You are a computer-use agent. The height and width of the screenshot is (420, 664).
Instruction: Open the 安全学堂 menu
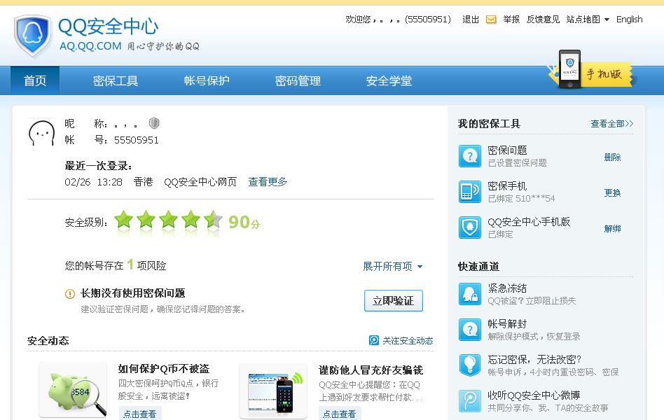point(389,80)
